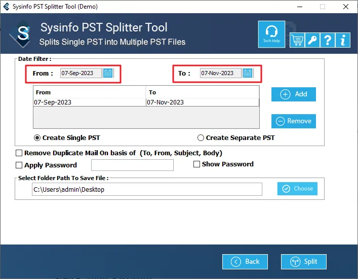Click the To column header
The image size is (358, 279).
(x=203, y=92)
